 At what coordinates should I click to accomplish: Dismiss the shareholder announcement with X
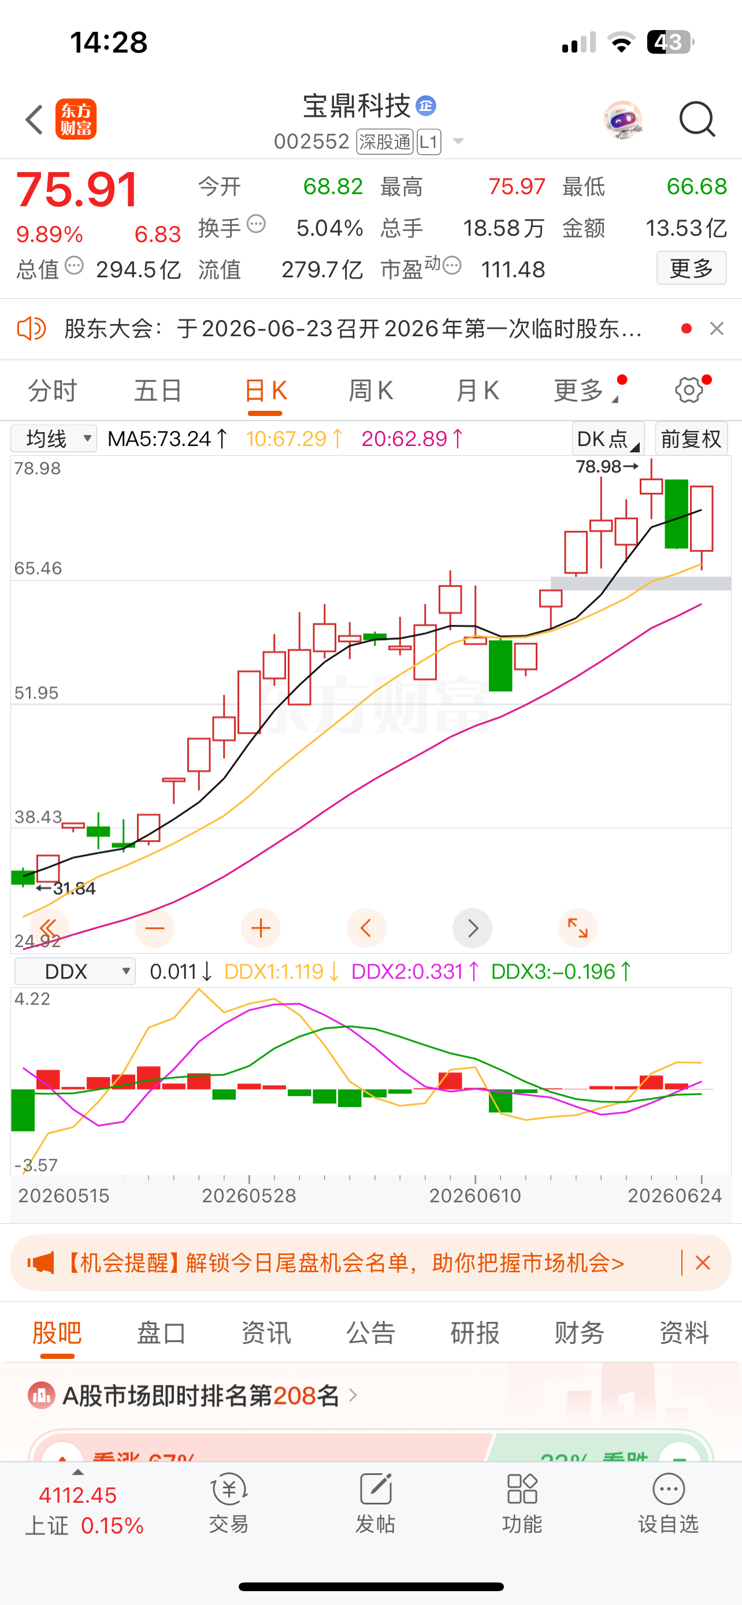click(717, 328)
